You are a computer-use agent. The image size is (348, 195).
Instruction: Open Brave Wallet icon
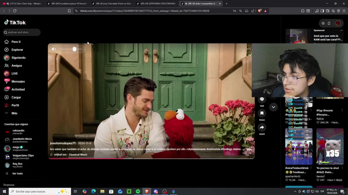point(328,11)
